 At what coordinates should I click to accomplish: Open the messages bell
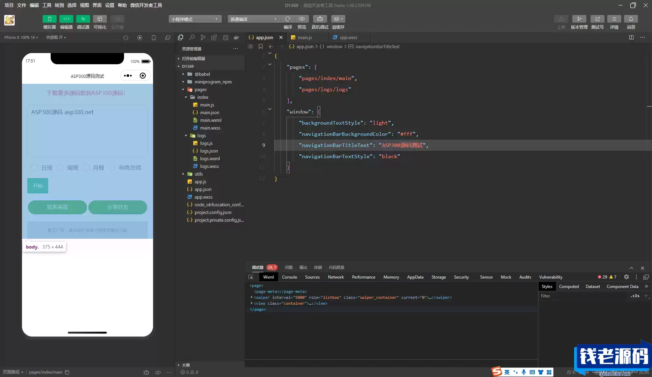[631, 19]
